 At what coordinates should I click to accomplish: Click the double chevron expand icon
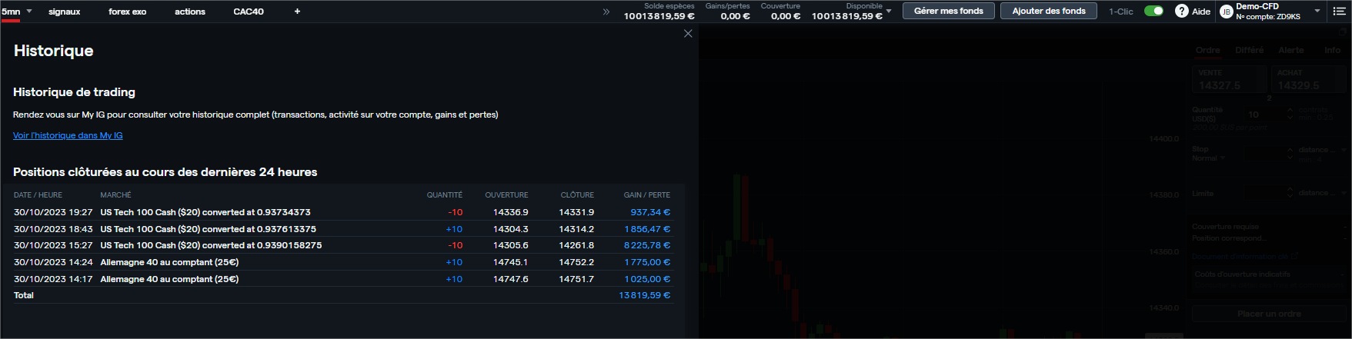pos(606,12)
